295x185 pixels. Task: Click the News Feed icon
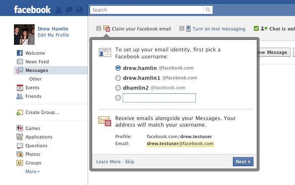[x=20, y=62]
